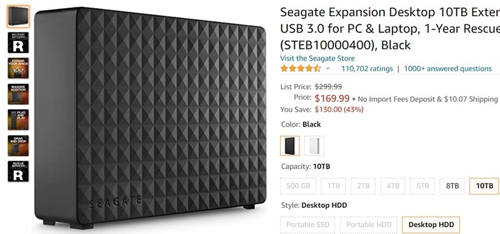Viewport: 500px width, 234px height.
Task: Click the main Seagate drive product image
Action: [x=150, y=118]
